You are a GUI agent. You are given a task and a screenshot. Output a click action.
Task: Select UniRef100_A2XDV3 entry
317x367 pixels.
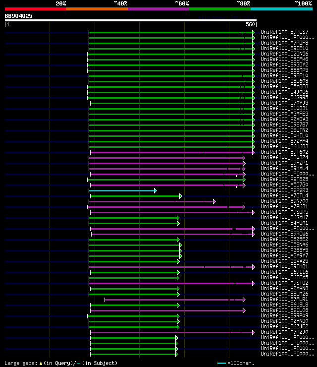[x=284, y=119]
